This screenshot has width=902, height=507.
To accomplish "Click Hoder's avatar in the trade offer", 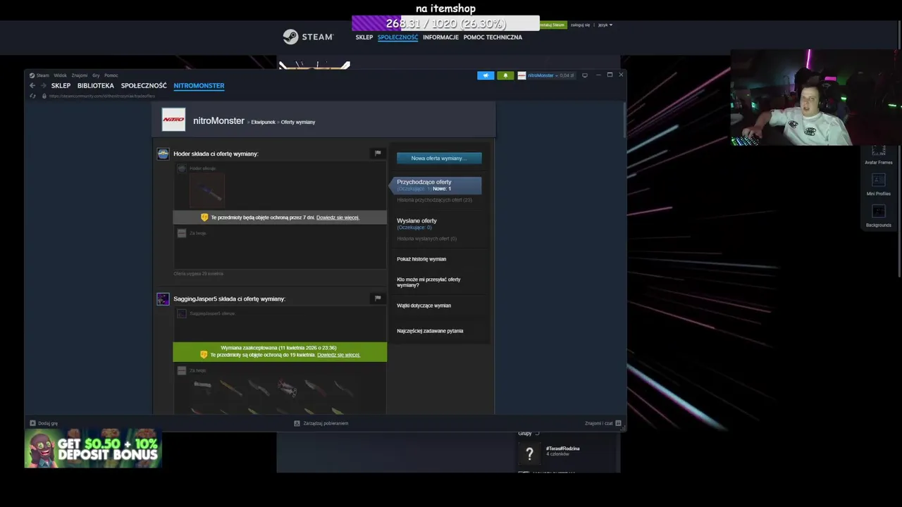I will click(163, 154).
